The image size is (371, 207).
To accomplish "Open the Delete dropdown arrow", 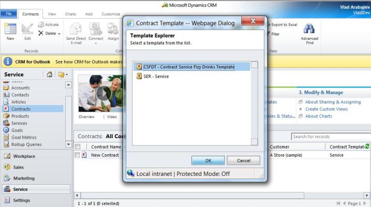I will point(59,34).
